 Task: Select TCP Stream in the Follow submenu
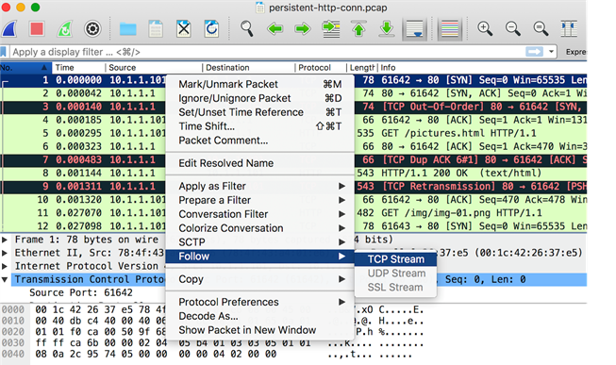click(x=395, y=259)
